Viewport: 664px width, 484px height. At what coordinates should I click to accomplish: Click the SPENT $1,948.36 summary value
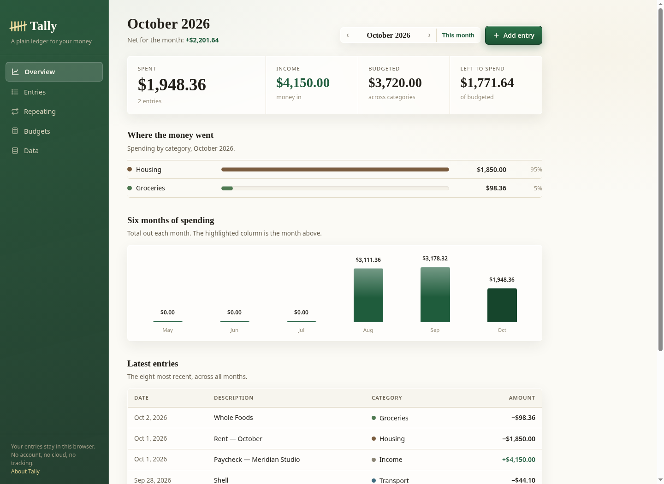click(172, 85)
